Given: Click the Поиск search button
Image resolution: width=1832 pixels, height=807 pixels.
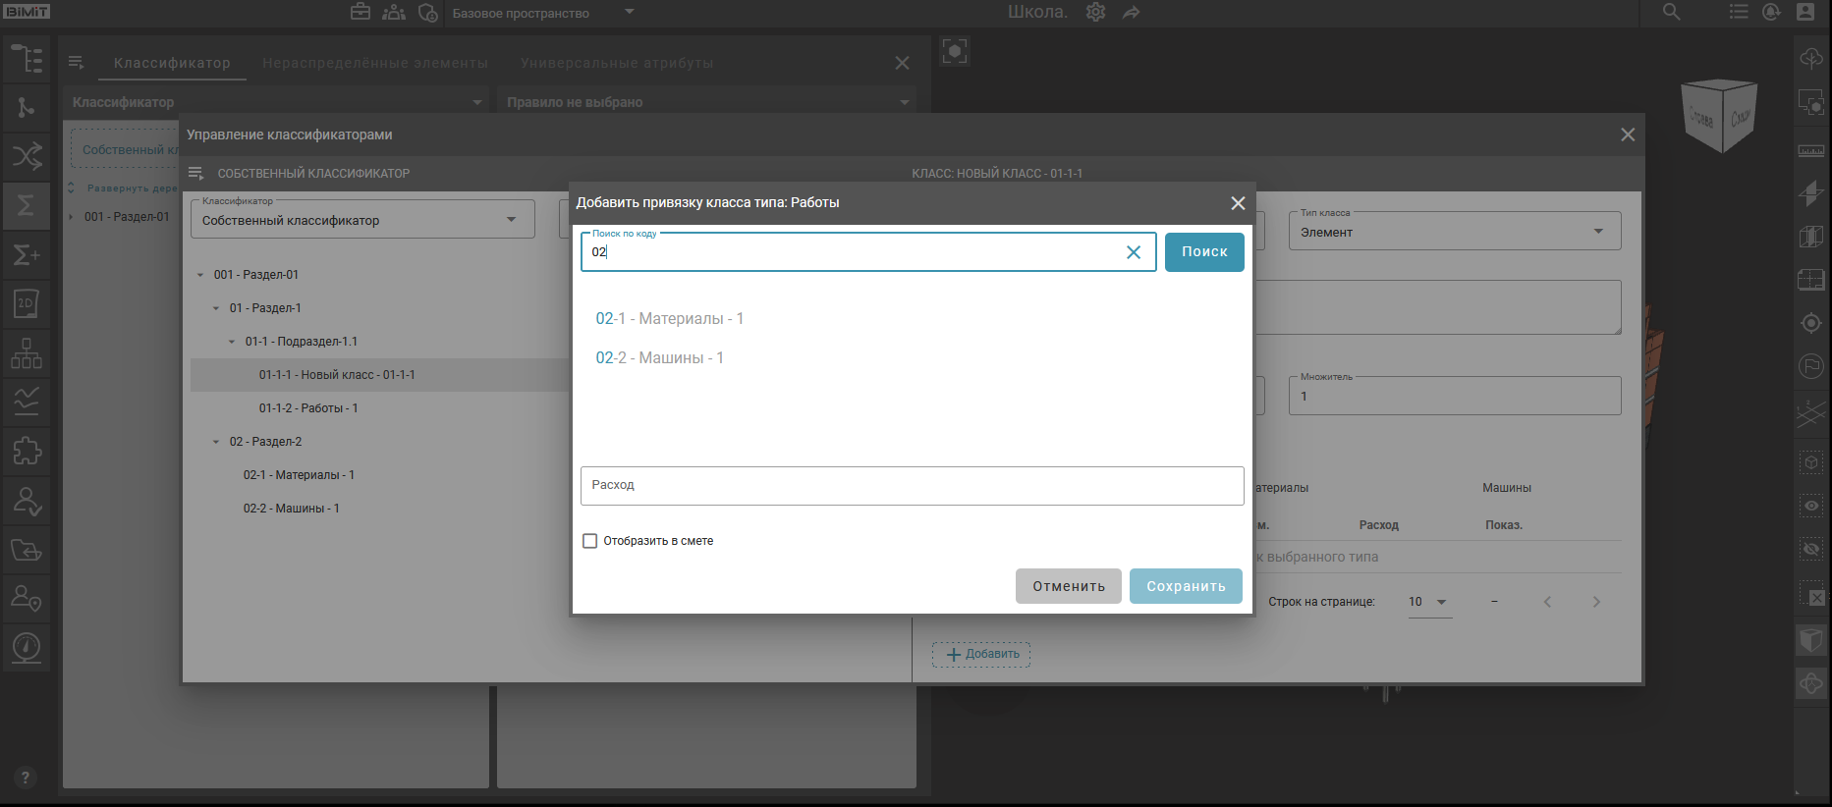Looking at the screenshot, I should [x=1203, y=252].
